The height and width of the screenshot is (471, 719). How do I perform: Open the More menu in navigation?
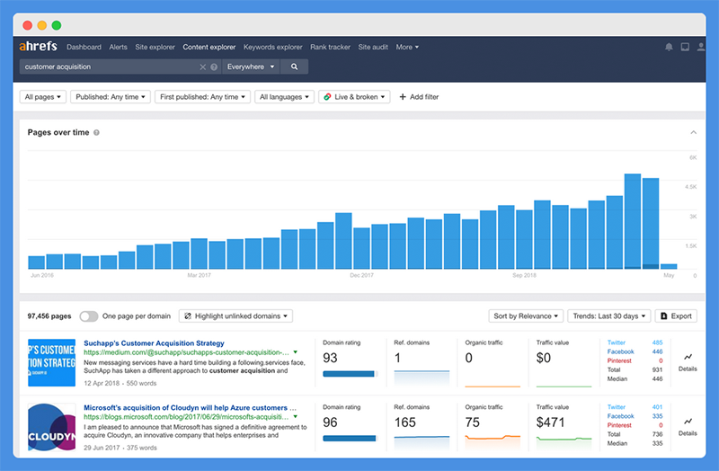pyautogui.click(x=407, y=47)
